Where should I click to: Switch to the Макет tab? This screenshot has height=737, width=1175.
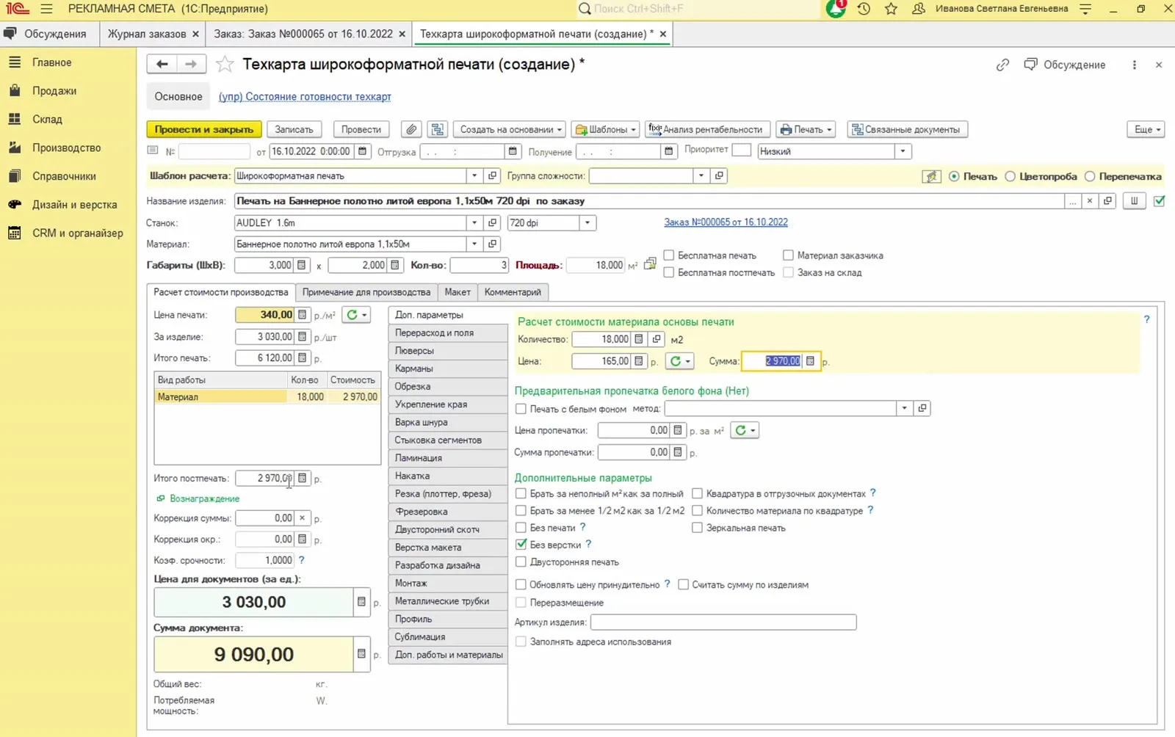(x=458, y=292)
